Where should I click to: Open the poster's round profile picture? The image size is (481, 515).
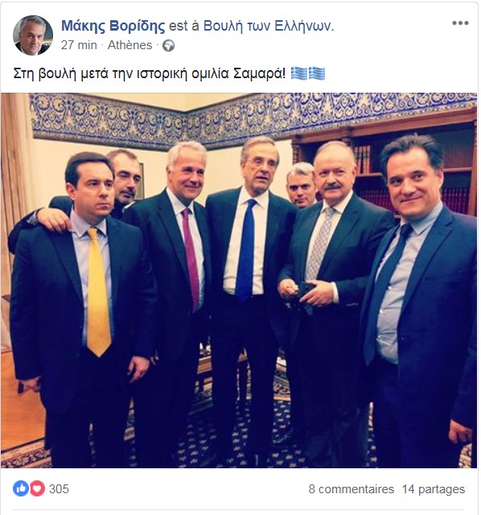[33, 35]
